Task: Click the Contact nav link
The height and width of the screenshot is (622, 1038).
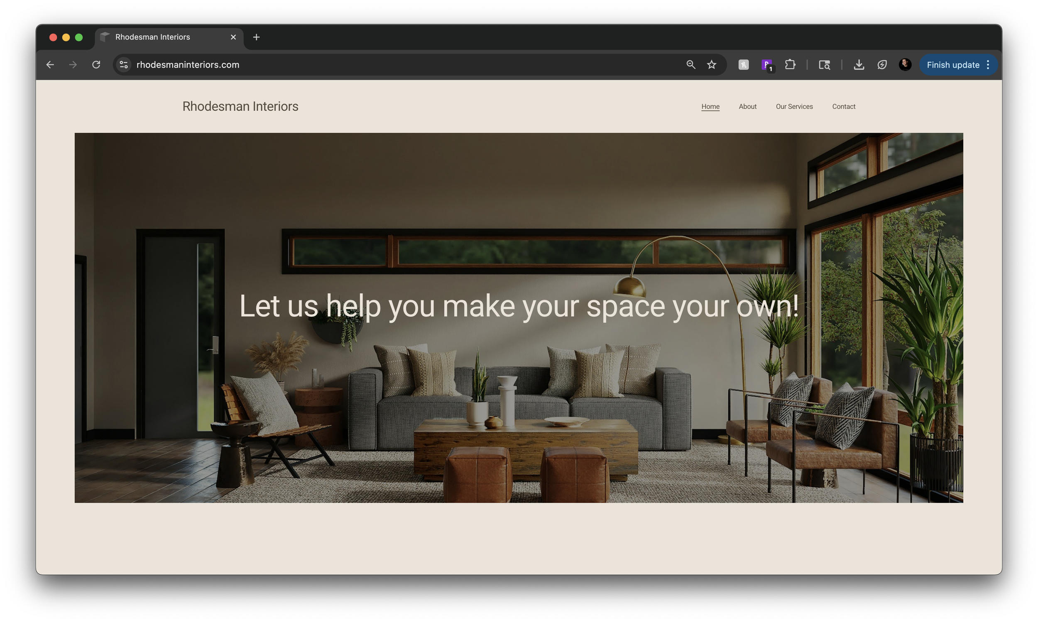Action: [843, 107]
